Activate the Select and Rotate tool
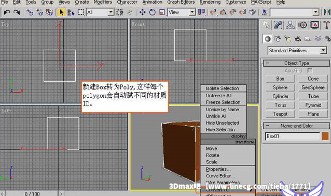331x196 pixels. pos(152,12)
